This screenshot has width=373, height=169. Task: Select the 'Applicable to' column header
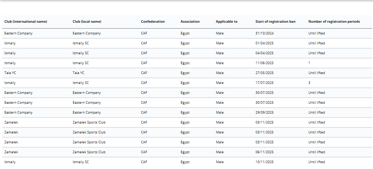227,22
